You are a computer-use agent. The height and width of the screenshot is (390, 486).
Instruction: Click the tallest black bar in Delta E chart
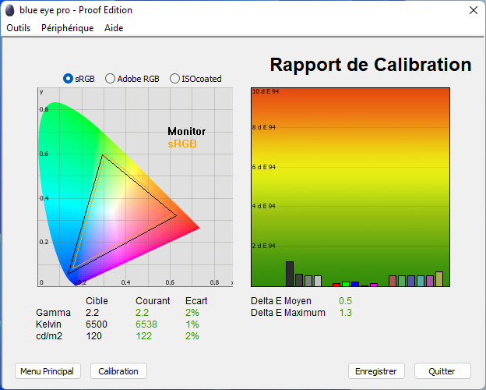point(290,274)
